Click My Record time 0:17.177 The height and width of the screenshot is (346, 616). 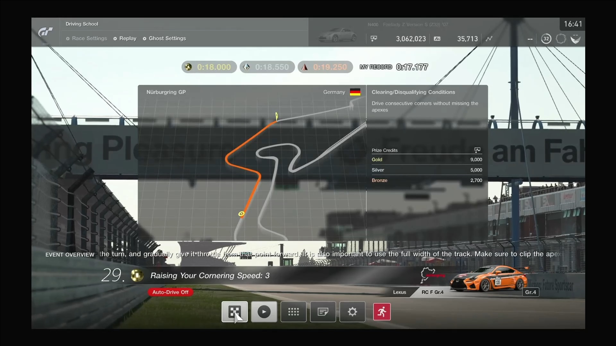point(412,67)
